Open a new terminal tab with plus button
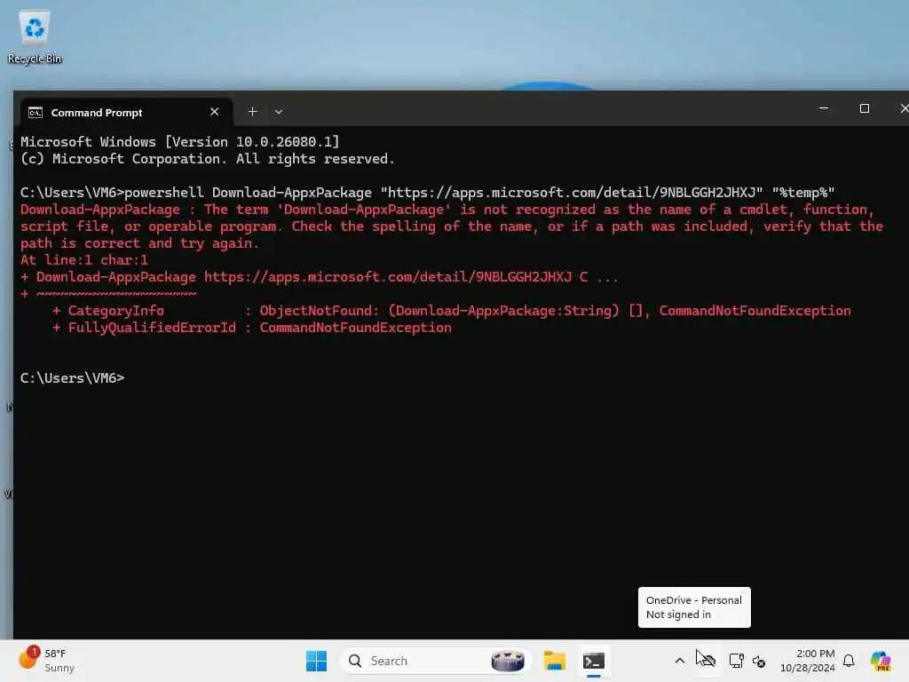This screenshot has height=682, width=909. pos(253,111)
